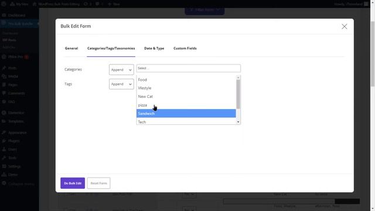Open the Tags Append operator dropdown
Screen dimensions: 375x211
(121, 84)
